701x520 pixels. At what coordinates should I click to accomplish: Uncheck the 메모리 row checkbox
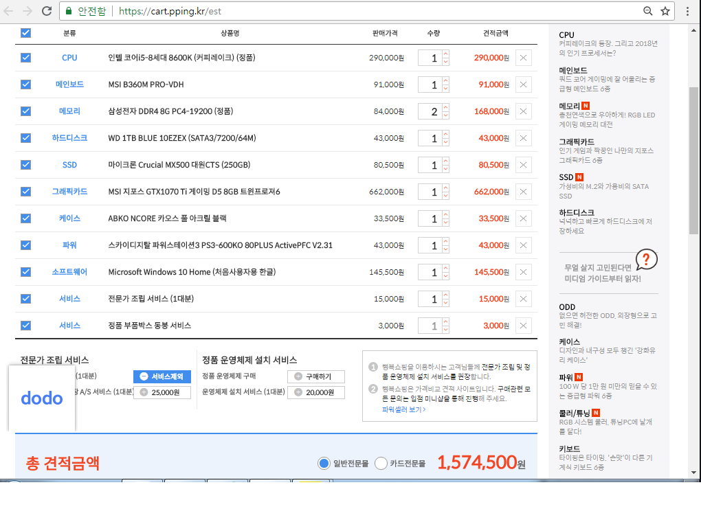click(x=26, y=111)
